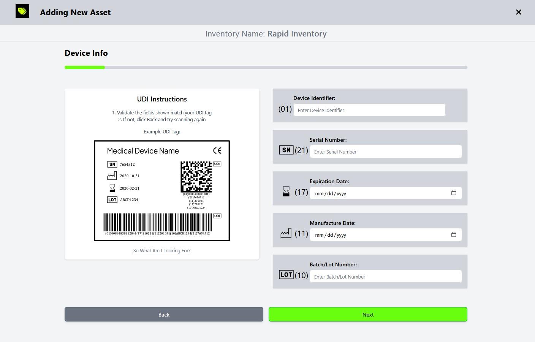The height and width of the screenshot is (342, 535).
Task: Open the Manufacture Date calendar picker
Action: click(454, 235)
